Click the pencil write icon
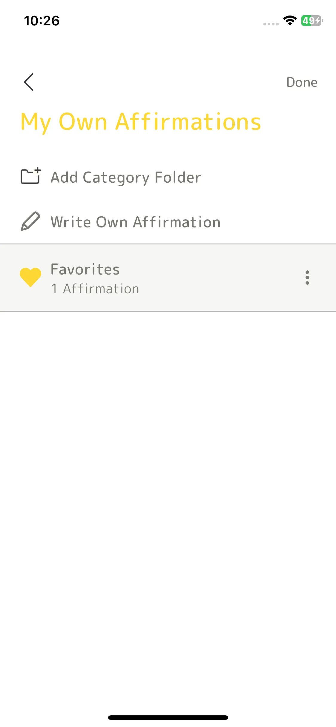Screen dimensions: 336x727 [x=30, y=221]
